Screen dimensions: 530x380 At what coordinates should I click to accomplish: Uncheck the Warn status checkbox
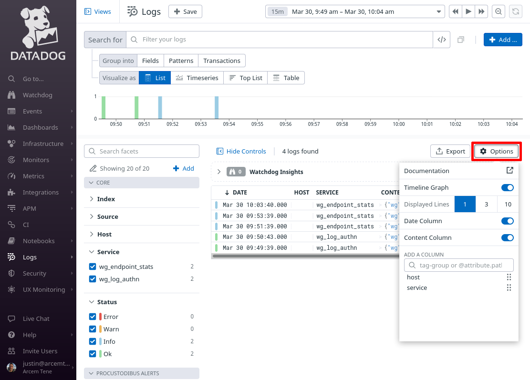click(93, 329)
